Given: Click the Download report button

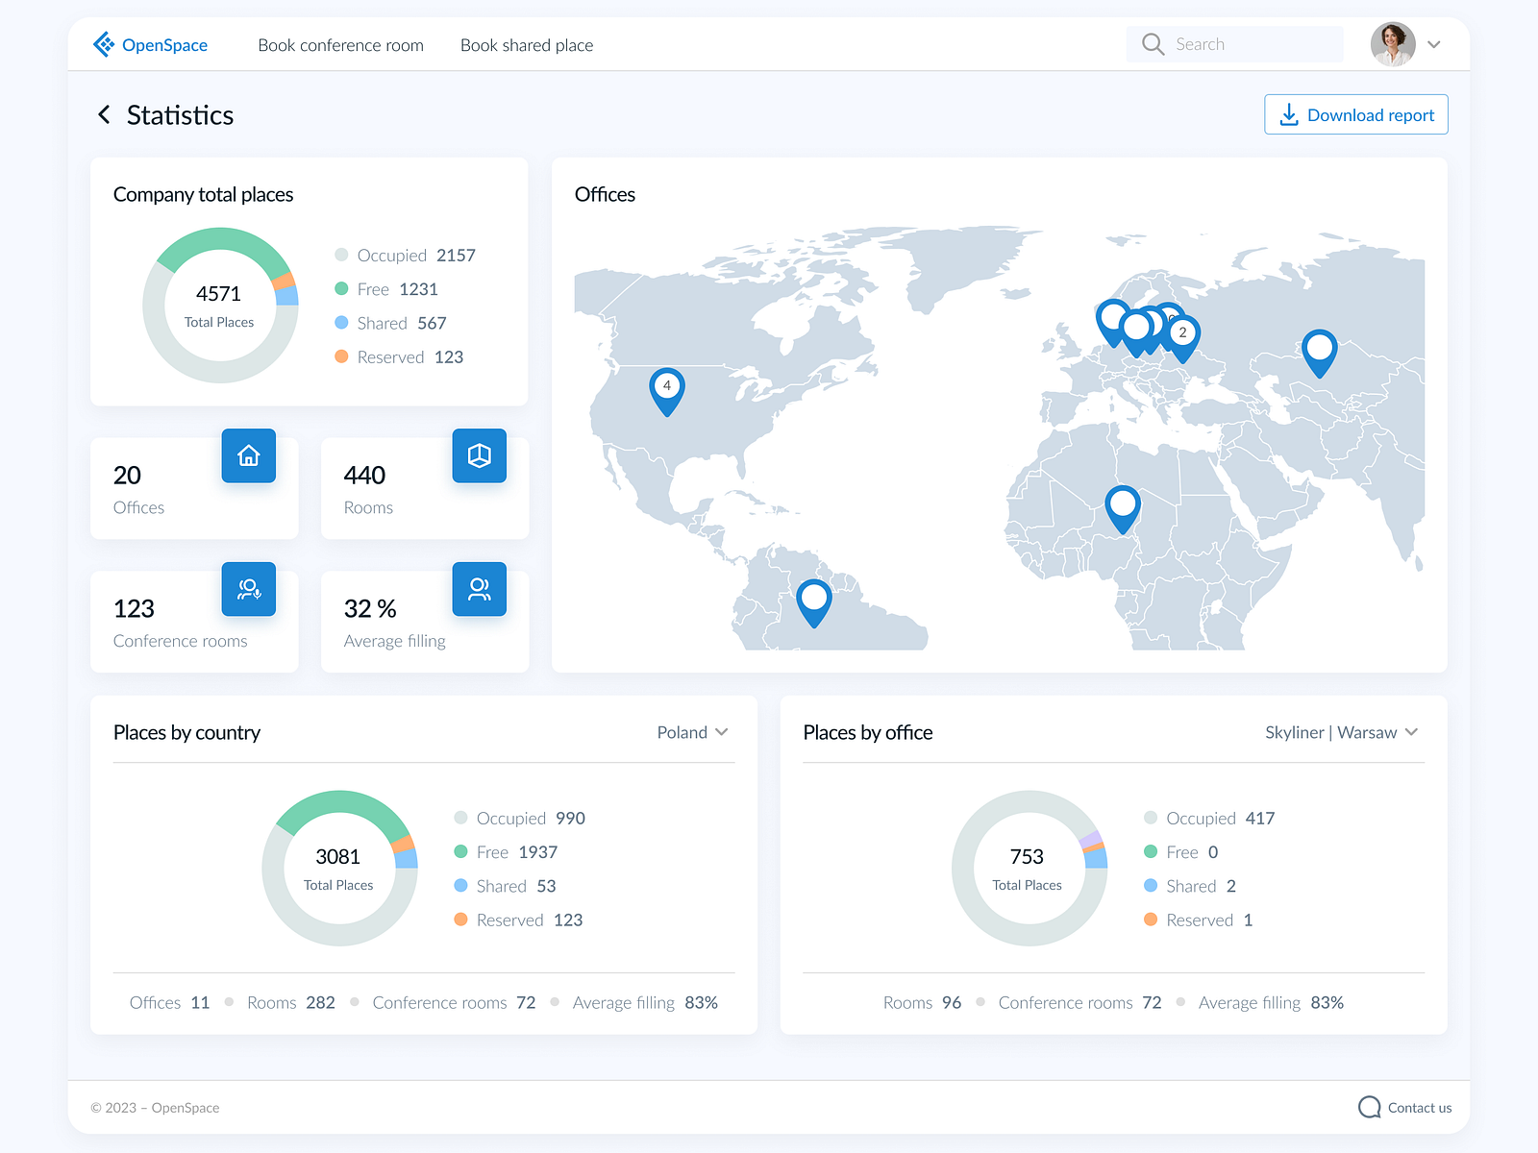Looking at the screenshot, I should coord(1355,114).
